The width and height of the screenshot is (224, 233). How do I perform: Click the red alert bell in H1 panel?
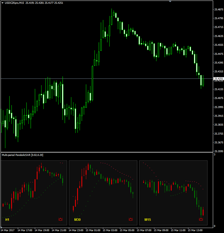(x=60, y=219)
